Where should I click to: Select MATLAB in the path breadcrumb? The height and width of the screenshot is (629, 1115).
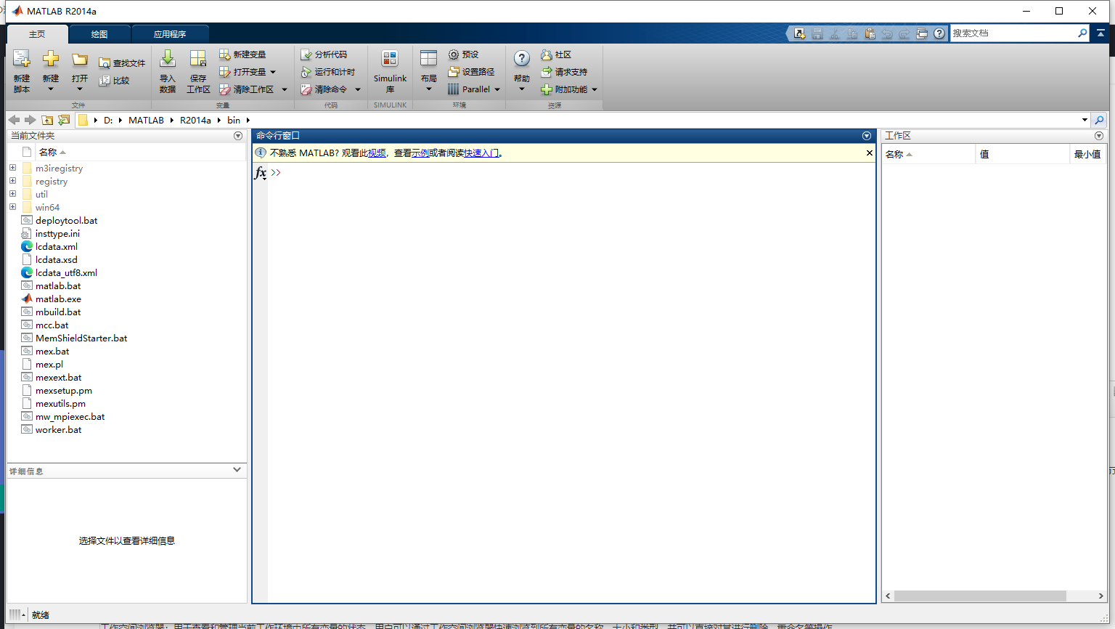click(x=146, y=121)
